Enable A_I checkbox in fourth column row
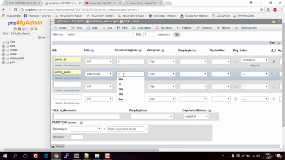Image resolution: width=285 pixels, height=160 pixels. click(274, 99)
